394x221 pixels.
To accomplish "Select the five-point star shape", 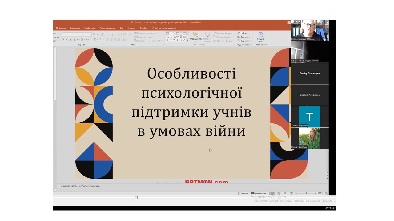I will pyautogui.click(x=184, y=40).
